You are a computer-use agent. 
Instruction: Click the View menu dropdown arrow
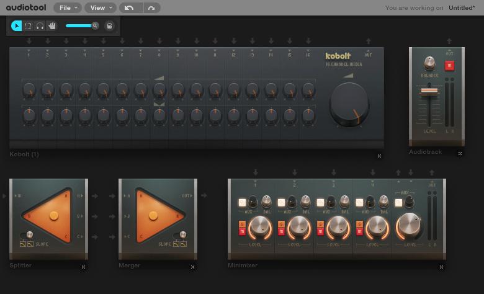[110, 8]
